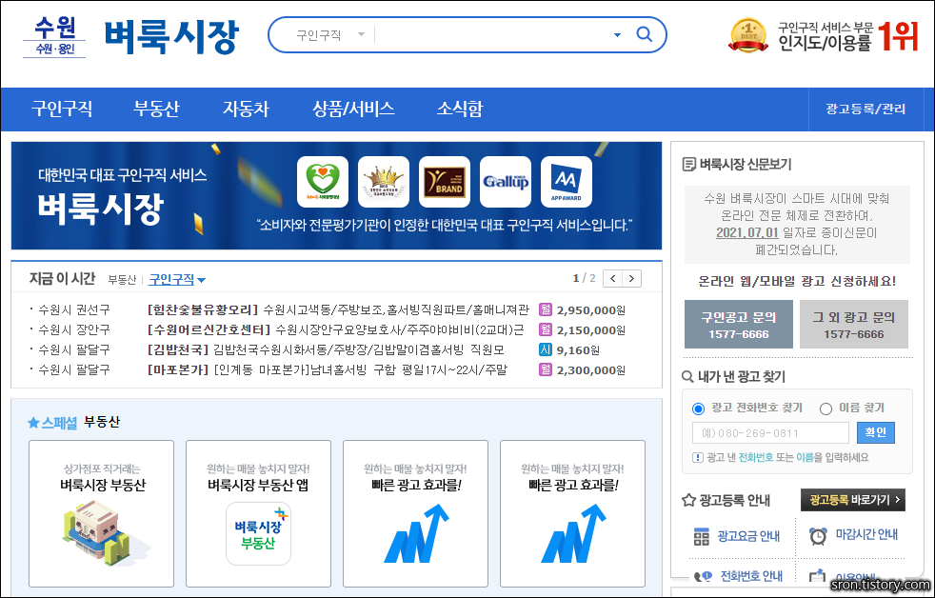This screenshot has width=935, height=598.
Task: Click the exclamation info icon below the phone field
Action: tap(698, 457)
